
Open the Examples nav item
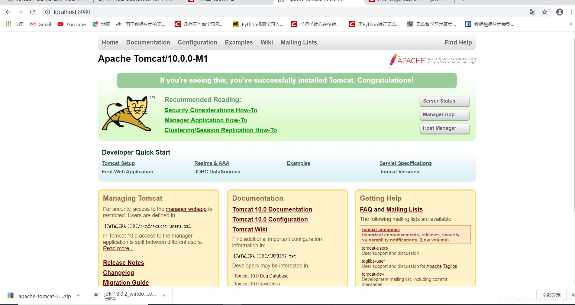(x=239, y=42)
